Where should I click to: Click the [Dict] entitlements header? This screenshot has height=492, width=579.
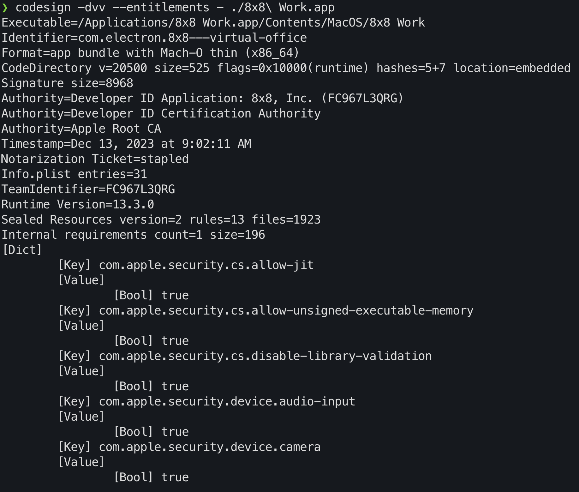coord(22,250)
